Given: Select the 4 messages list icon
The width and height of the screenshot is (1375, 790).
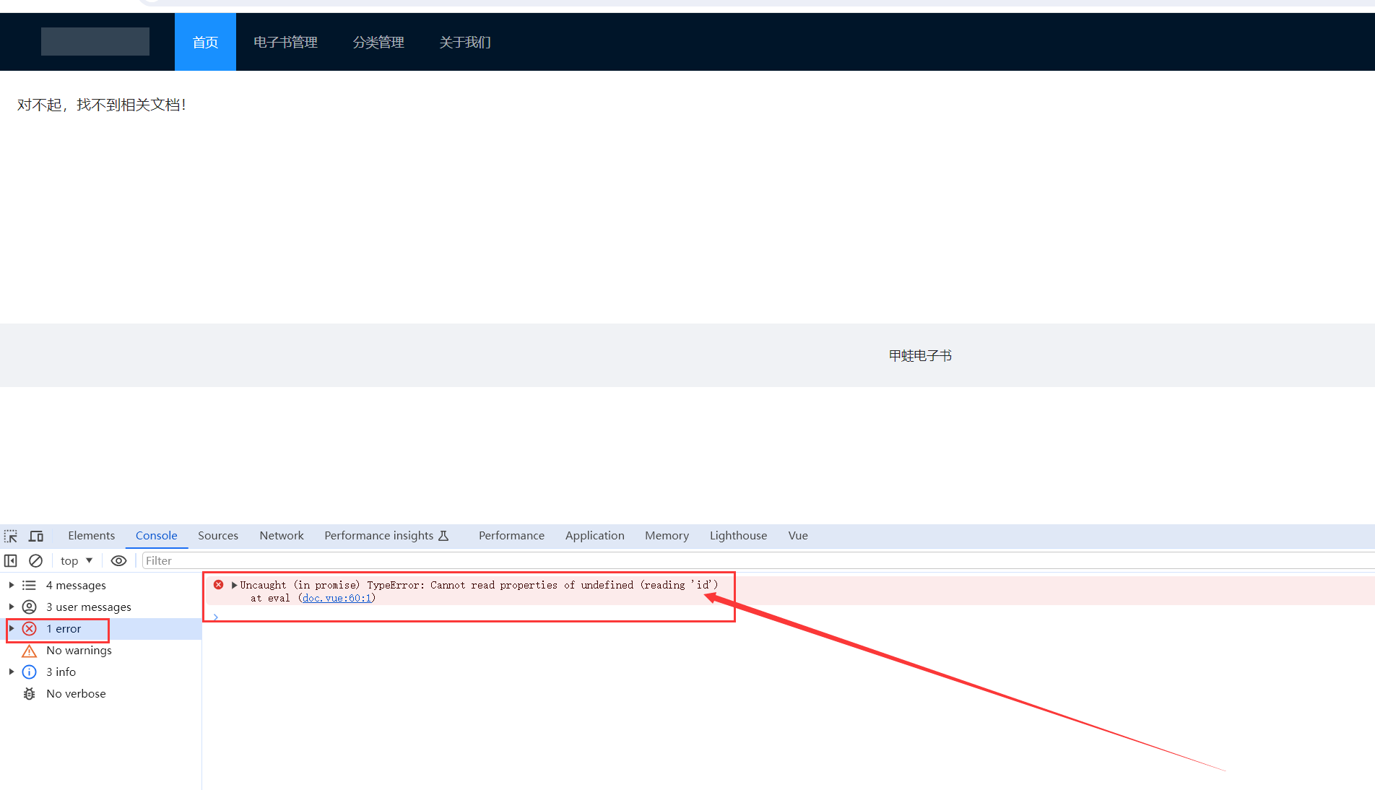Looking at the screenshot, I should (29, 586).
